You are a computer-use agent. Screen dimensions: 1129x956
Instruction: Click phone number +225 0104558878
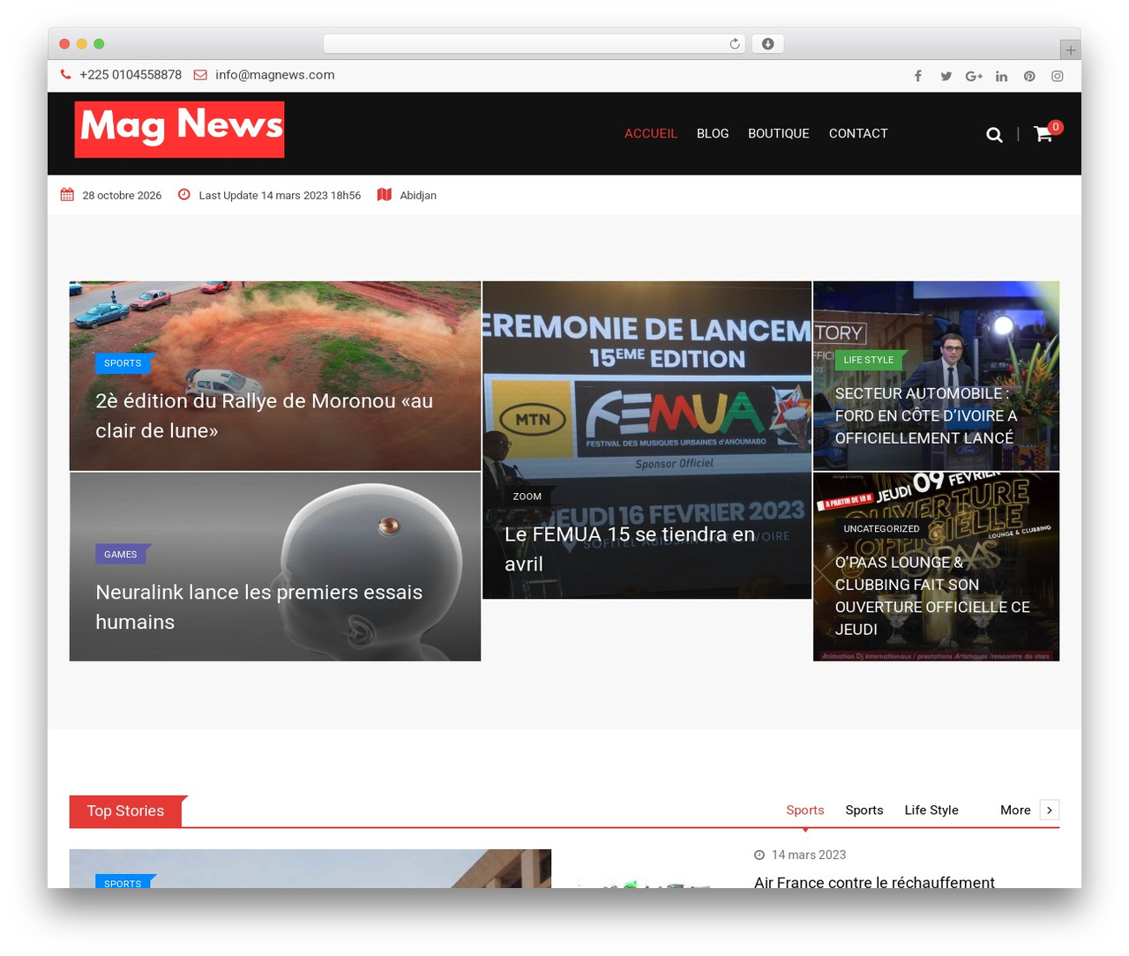tap(131, 75)
